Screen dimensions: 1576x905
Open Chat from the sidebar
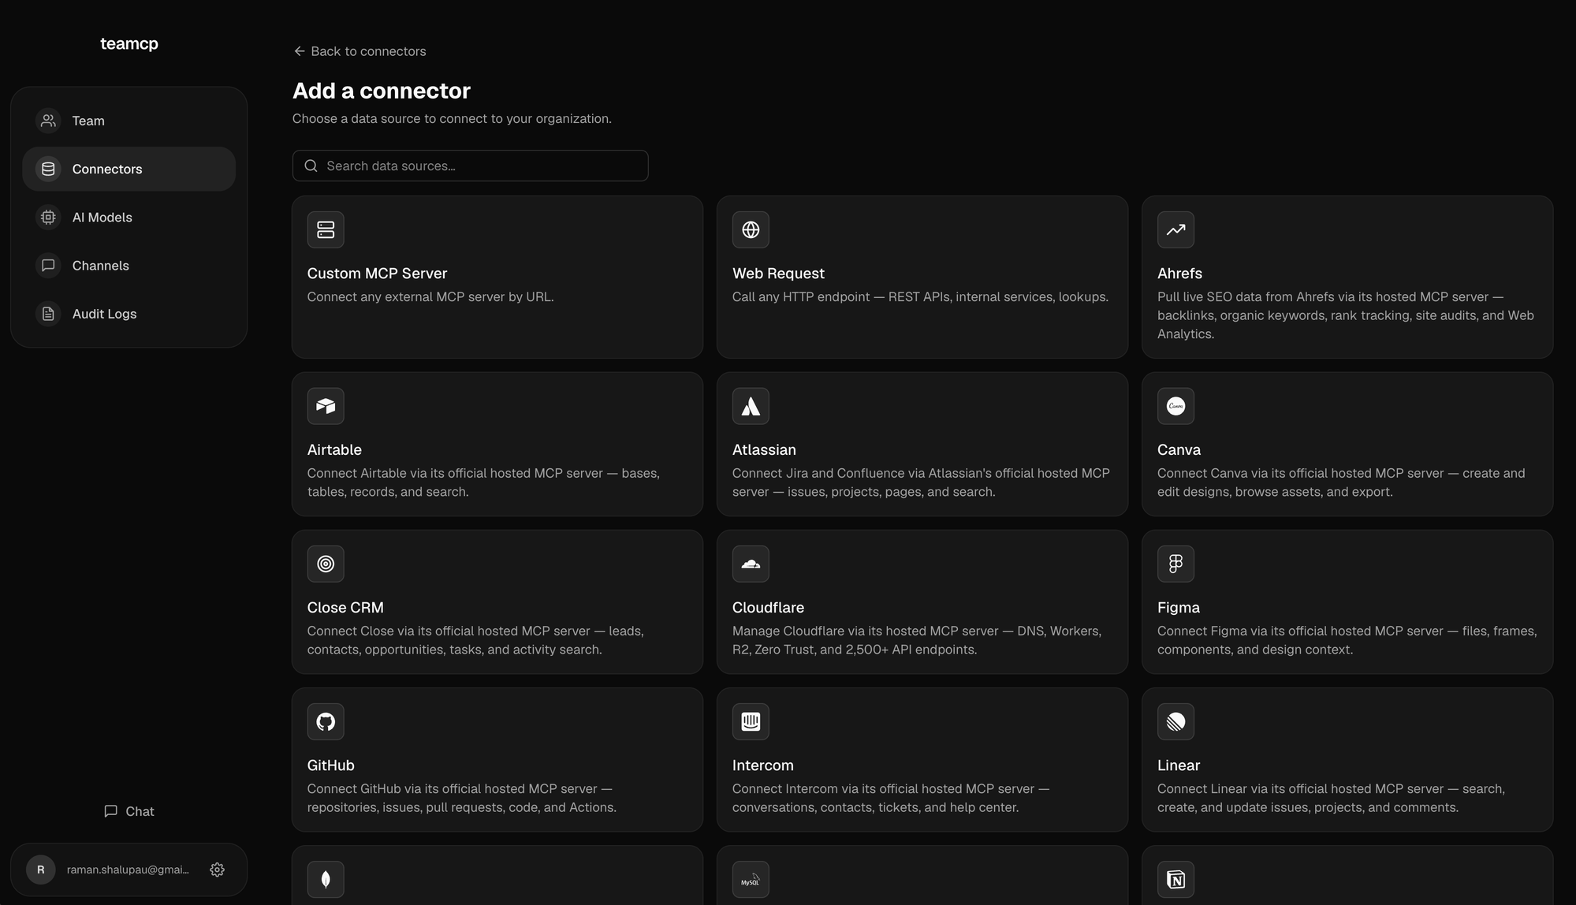tap(129, 811)
